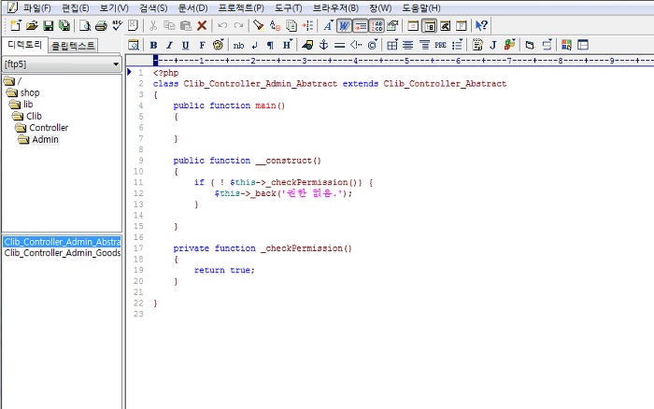Select Clib_Controller_Admin_Goods file in list

[x=62, y=253]
